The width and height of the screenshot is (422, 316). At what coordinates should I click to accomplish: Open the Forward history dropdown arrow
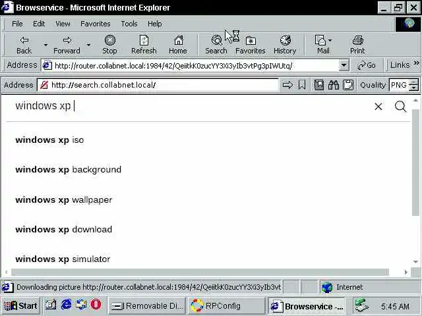88,45
